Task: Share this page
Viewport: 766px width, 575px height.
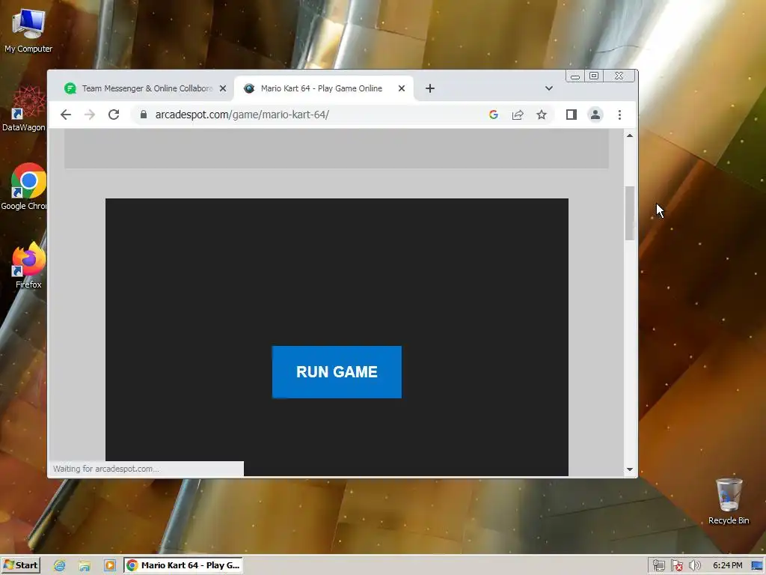Action: (518, 115)
